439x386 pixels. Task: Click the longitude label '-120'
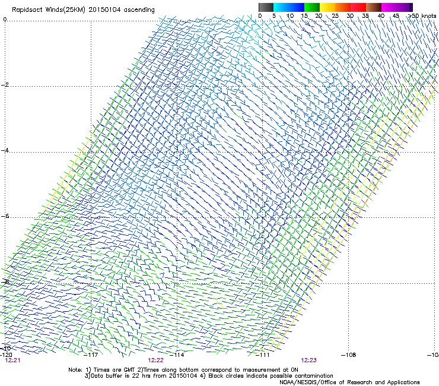tap(6, 355)
